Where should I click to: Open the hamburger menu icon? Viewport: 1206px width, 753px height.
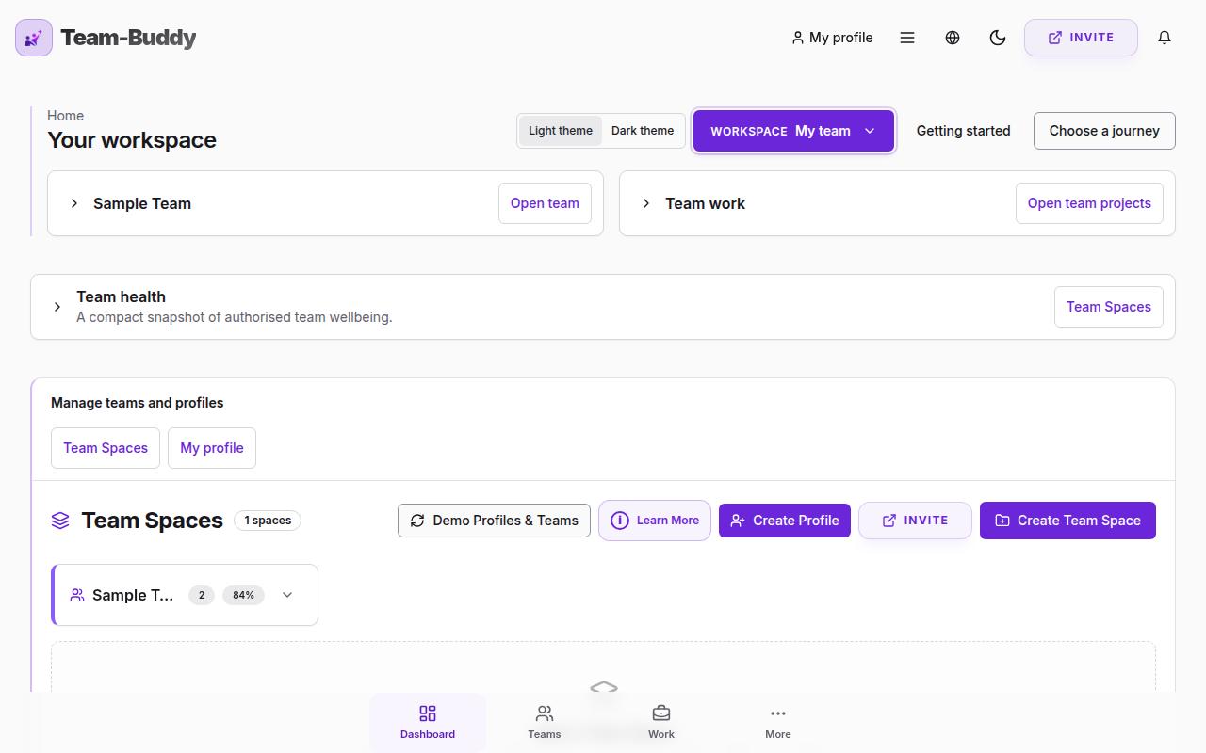coord(907,38)
